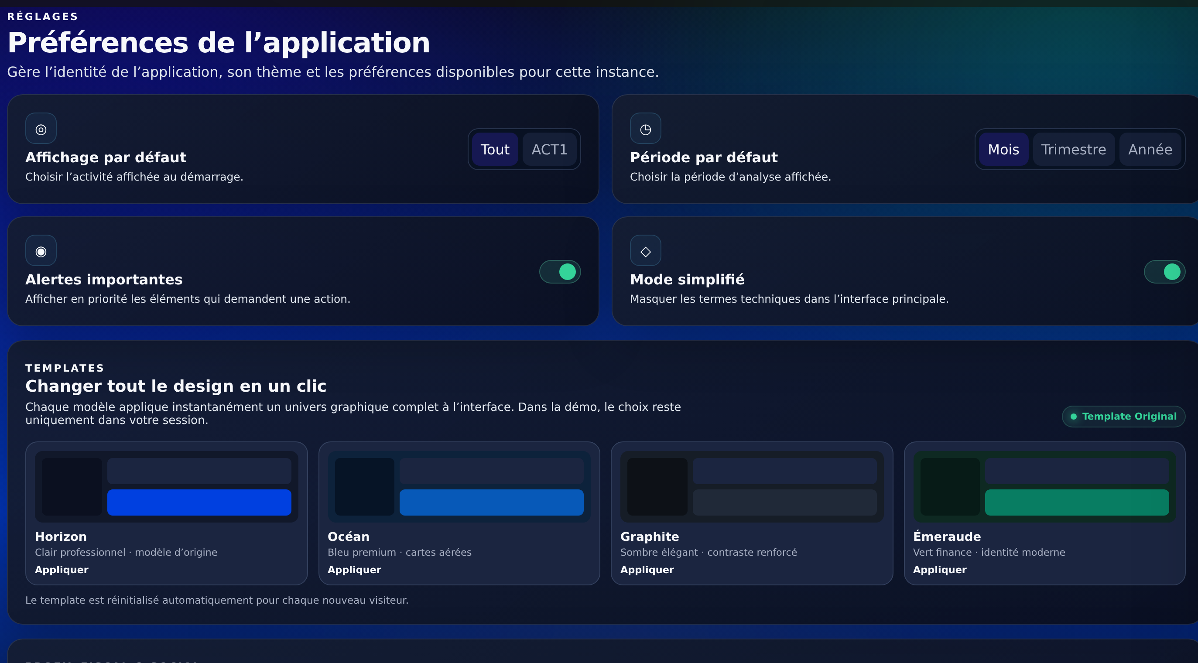1198x663 pixels.
Task: Click the RÉGLAGES section label
Action: pyautogui.click(x=43, y=16)
